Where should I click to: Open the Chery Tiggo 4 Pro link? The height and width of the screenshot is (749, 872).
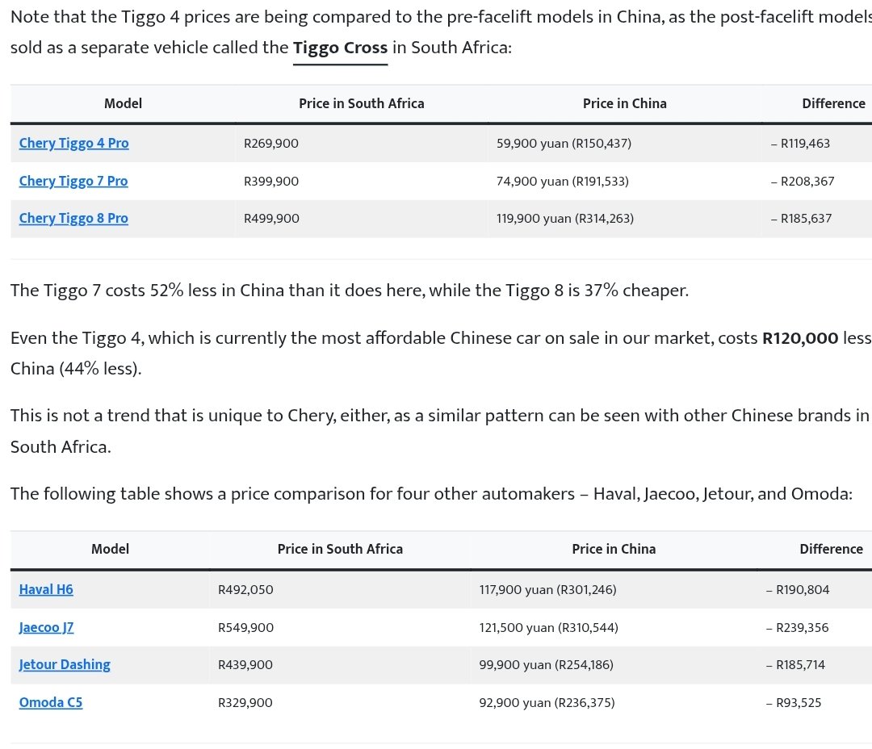(74, 144)
